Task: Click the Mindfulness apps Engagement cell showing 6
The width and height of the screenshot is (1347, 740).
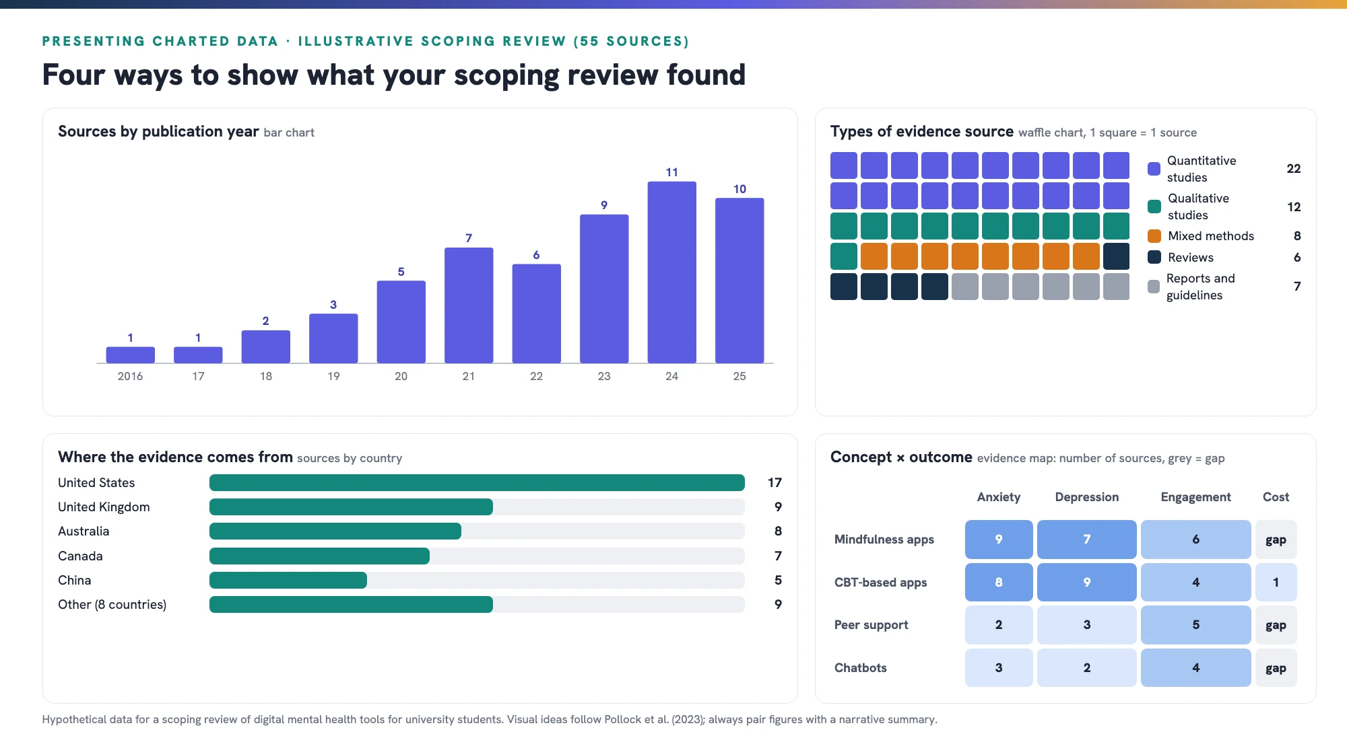Action: pos(1196,540)
